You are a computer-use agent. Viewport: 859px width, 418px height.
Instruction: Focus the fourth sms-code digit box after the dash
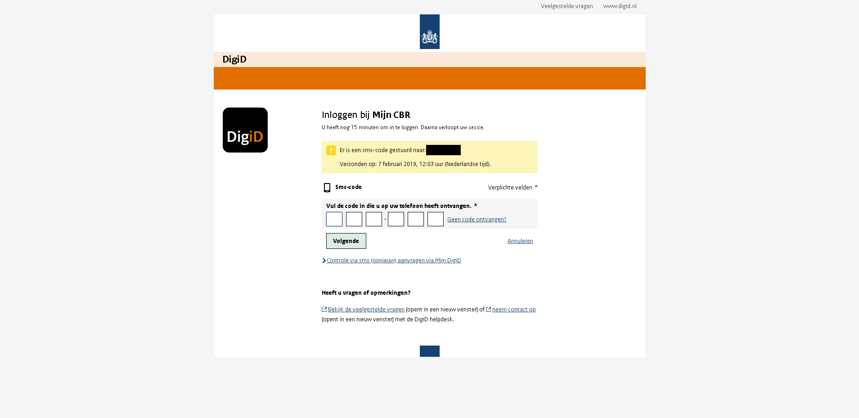(x=396, y=219)
